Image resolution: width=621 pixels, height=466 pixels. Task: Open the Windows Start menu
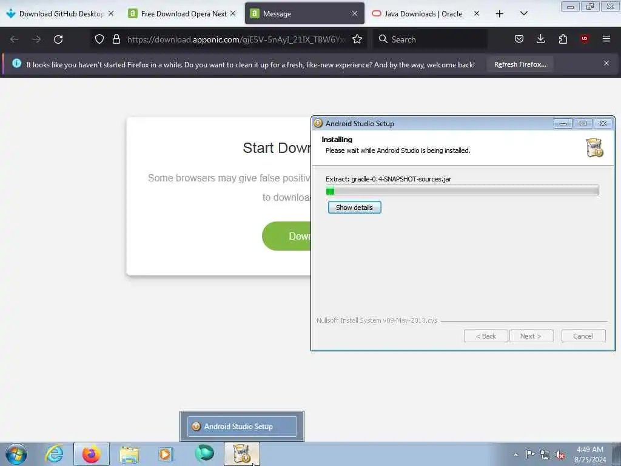16,454
